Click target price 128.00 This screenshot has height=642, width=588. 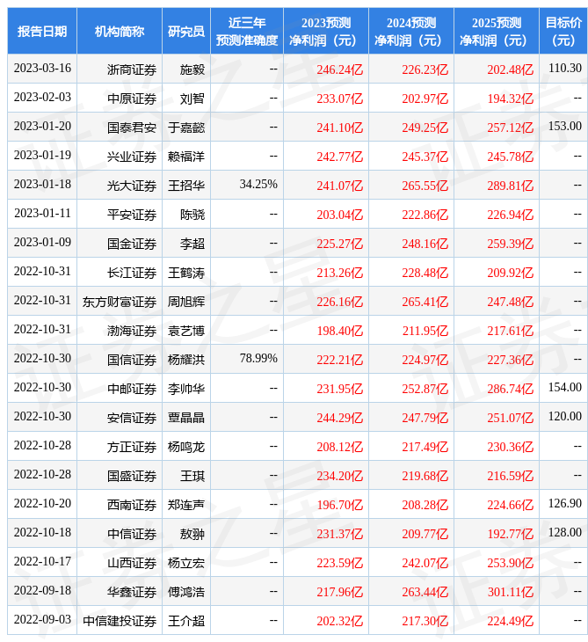[x=564, y=533]
